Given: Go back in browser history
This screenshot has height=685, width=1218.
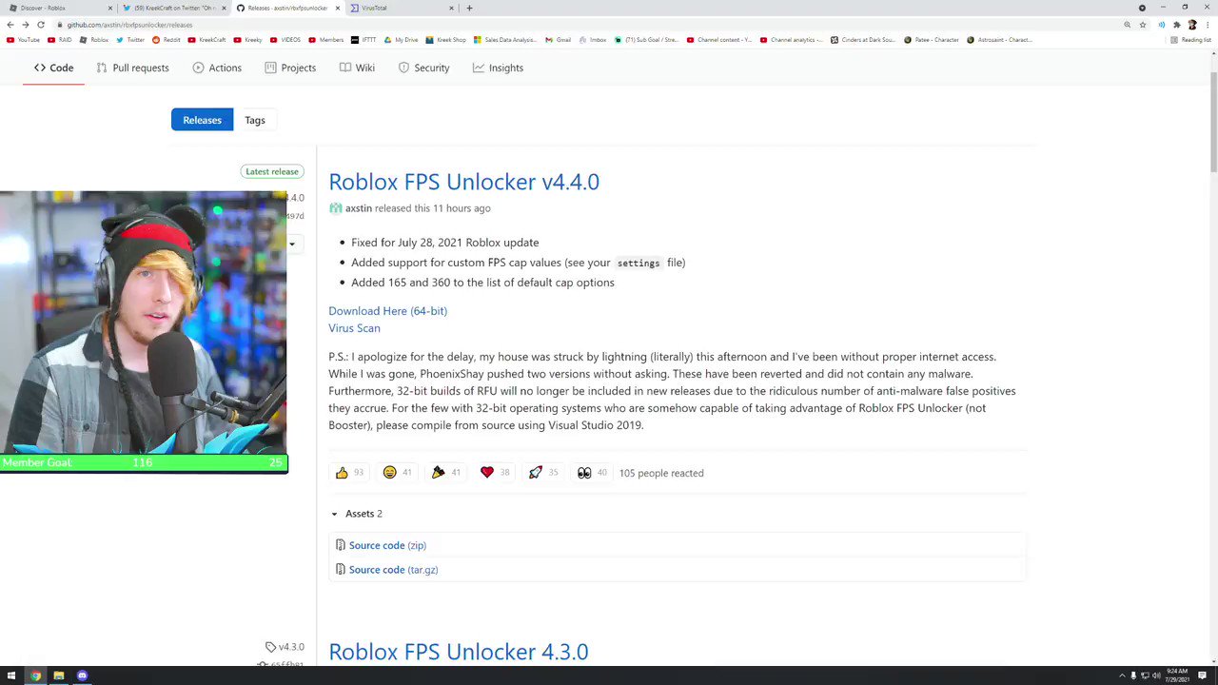Looking at the screenshot, I should click(10, 25).
